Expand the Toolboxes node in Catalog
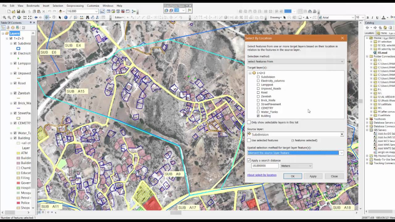The width and height of the screenshot is (395, 222). click(367, 119)
